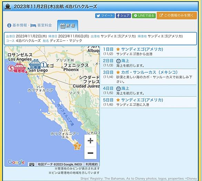Screen dimensions: 202x181
Task: Click the wave icon on day 4 row
Action: (118, 89)
